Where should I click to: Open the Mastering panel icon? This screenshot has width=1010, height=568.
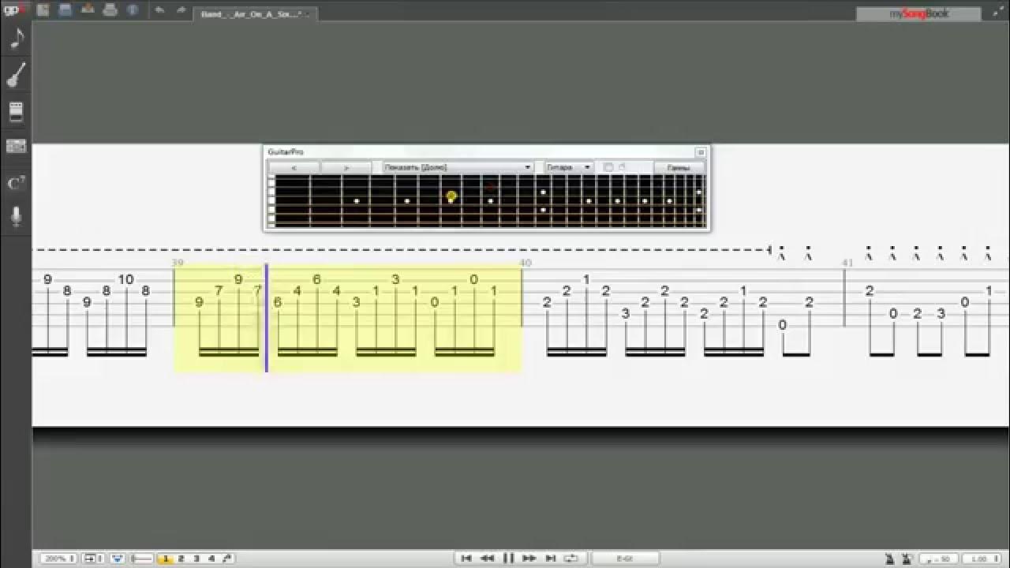point(16,147)
